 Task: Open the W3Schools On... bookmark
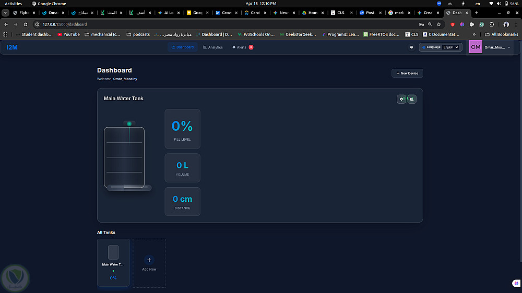[x=256, y=34]
